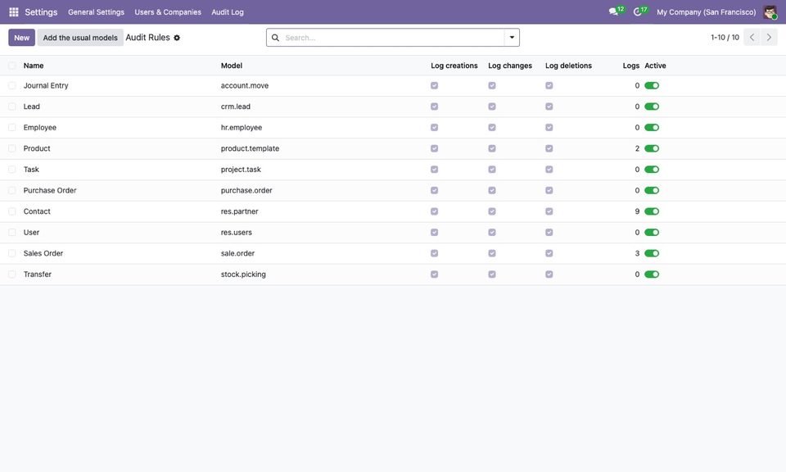Click the Settings app title

[x=41, y=12]
